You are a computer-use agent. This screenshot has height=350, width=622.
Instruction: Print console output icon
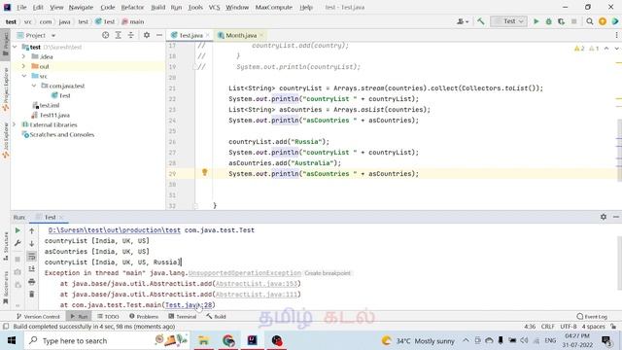tap(32, 282)
